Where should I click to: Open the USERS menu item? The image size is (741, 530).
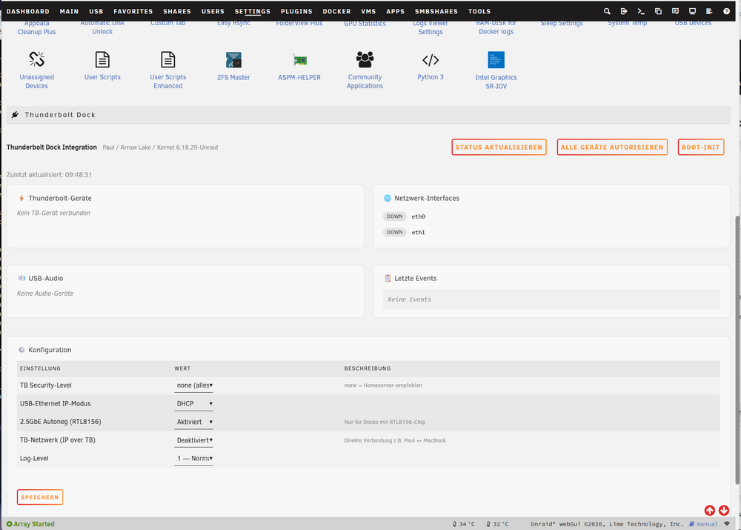(x=213, y=11)
